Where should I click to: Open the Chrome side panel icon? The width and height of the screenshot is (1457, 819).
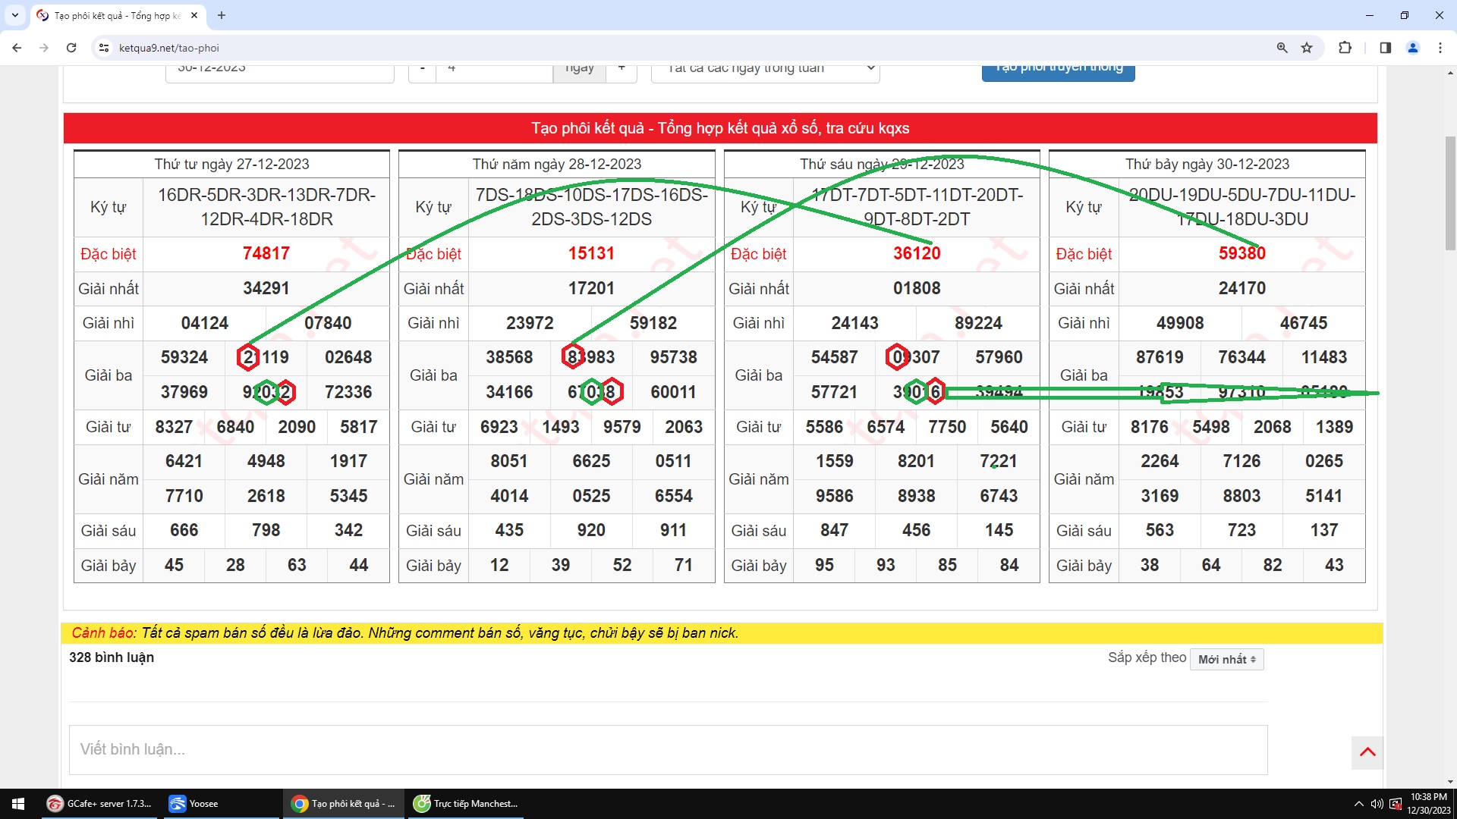point(1385,48)
